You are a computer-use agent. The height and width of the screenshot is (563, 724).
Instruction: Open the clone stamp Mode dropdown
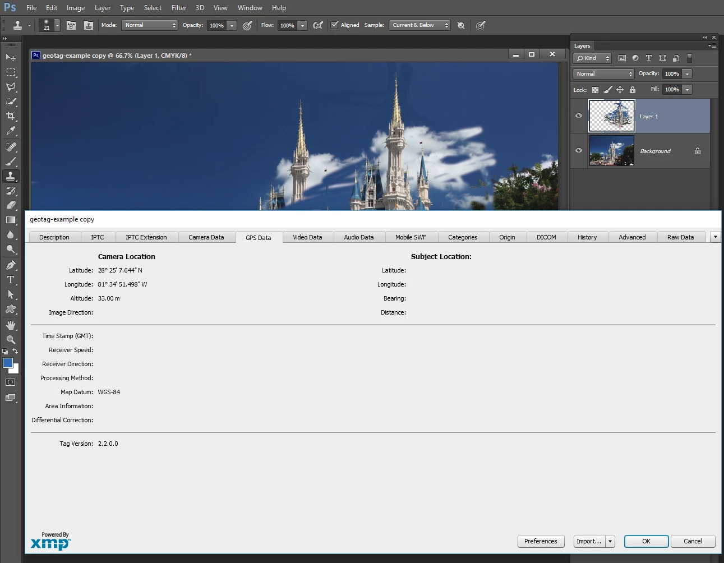coord(149,25)
